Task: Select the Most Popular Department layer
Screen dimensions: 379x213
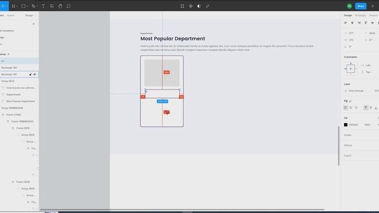Action: coord(21,101)
